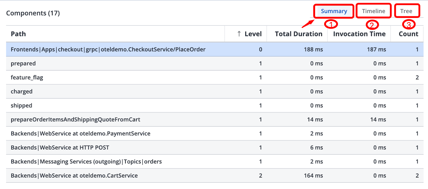Viewport: 428px width, 189px height.
Task: Select the Messaging Services Topics orders row
Action: coord(86,162)
